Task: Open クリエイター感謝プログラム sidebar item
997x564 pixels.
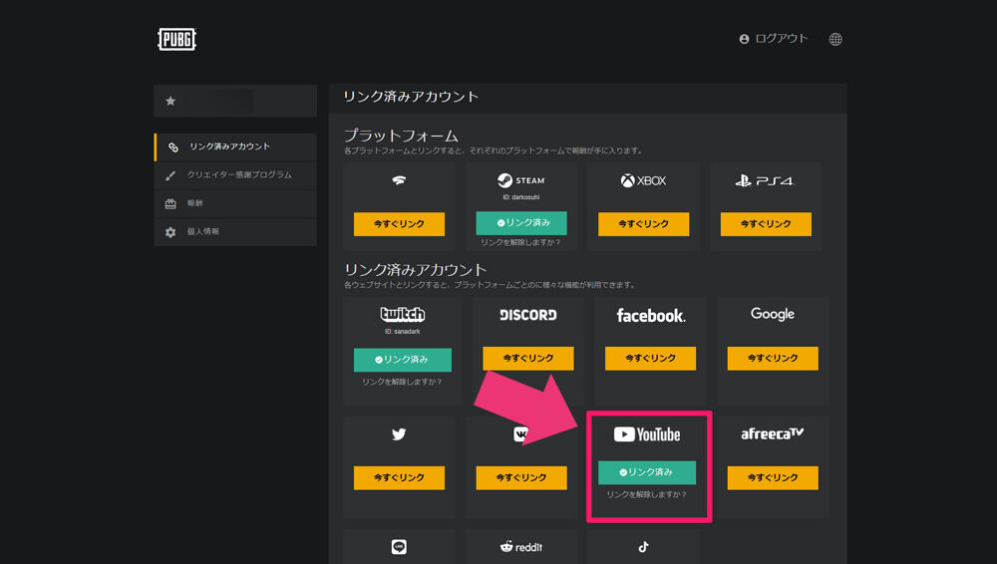Action: [235, 174]
